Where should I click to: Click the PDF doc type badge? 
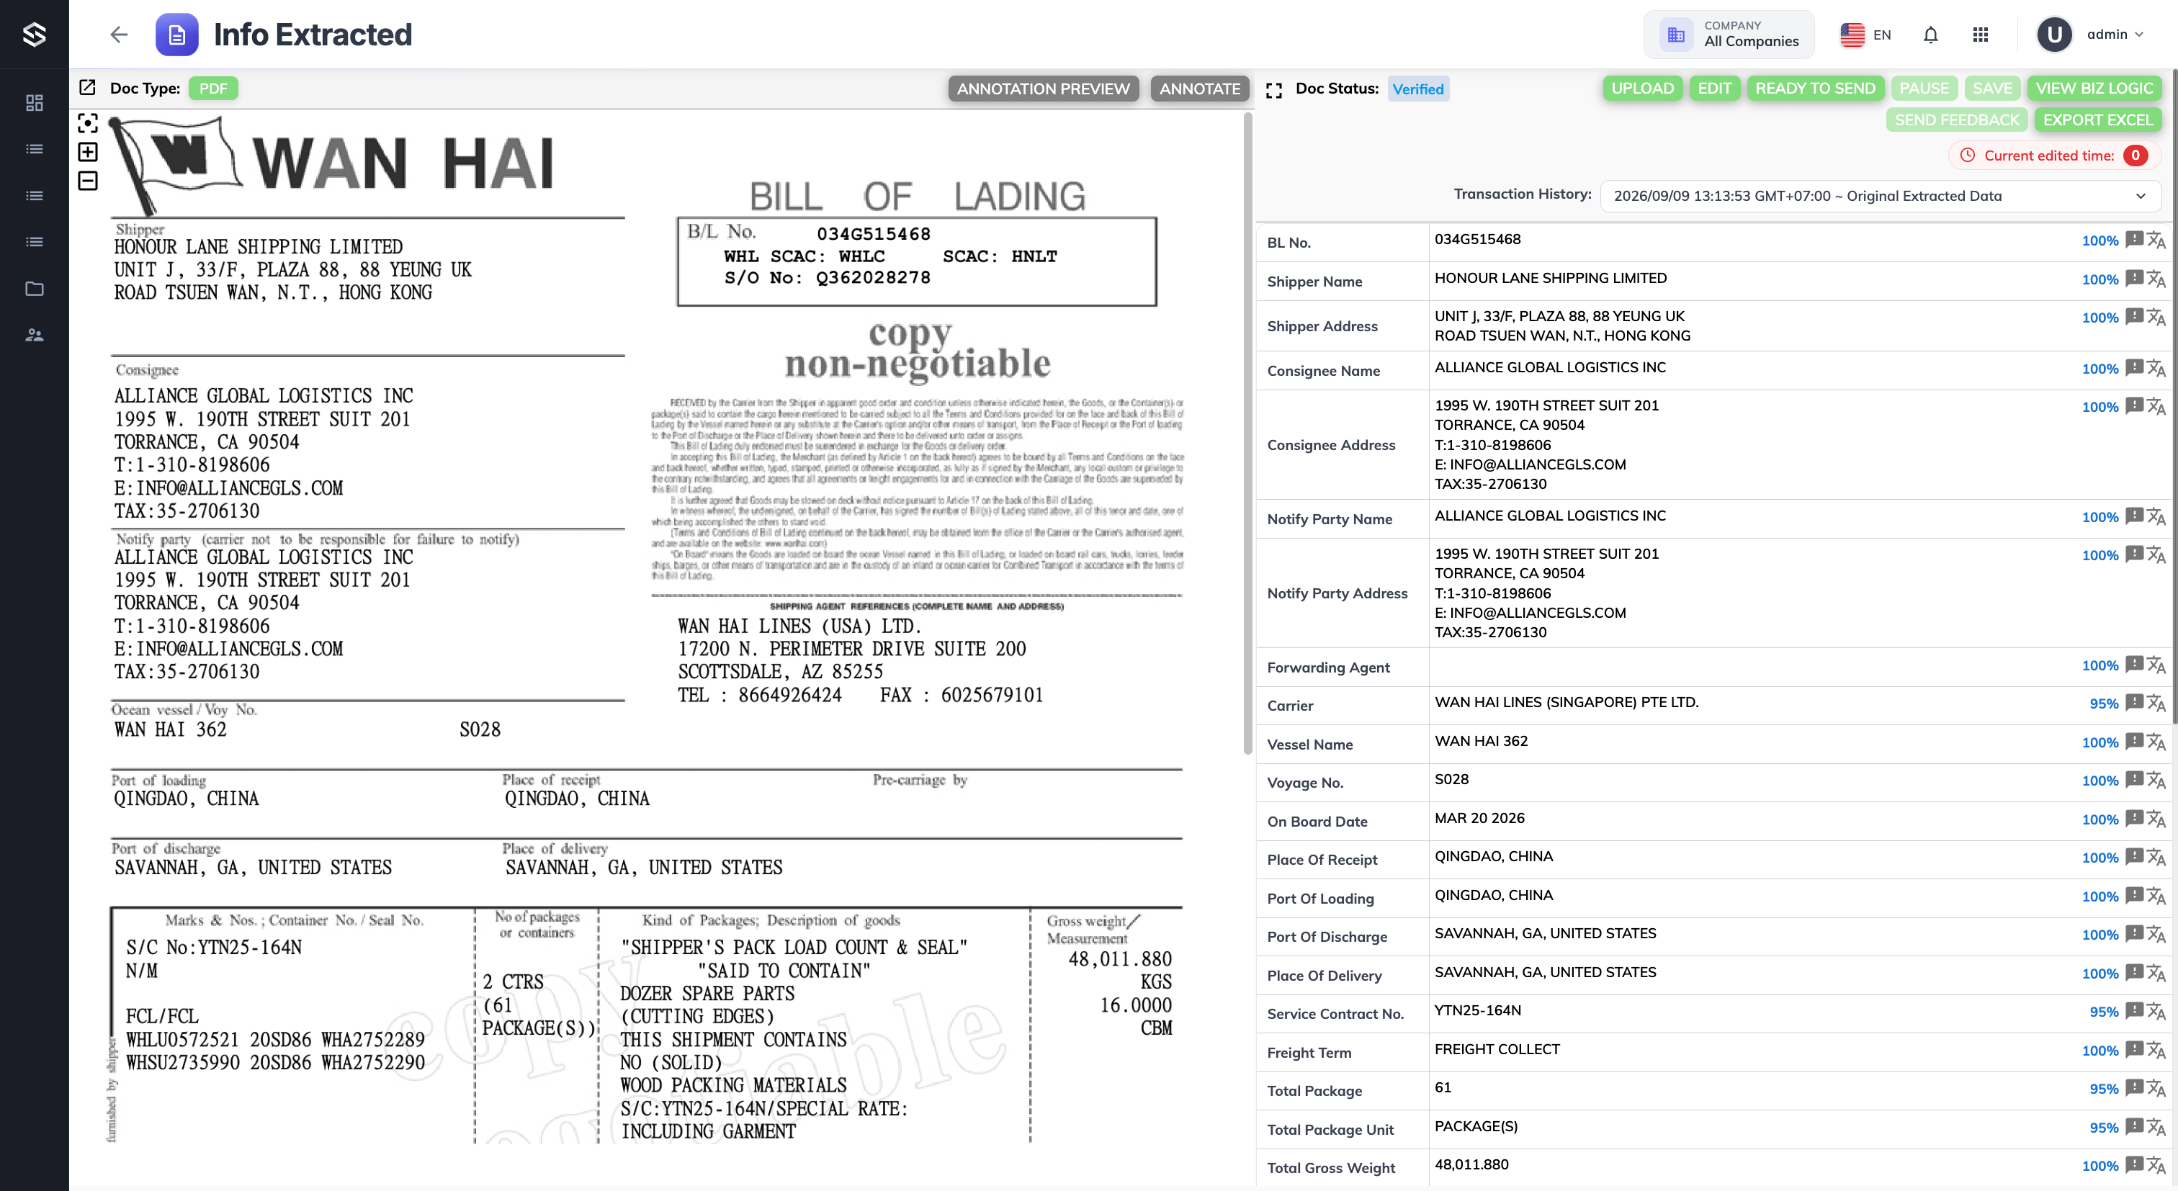coord(213,89)
